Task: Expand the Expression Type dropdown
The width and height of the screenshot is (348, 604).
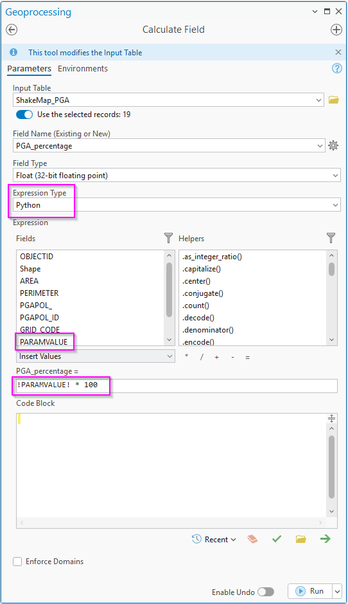Action: click(177, 205)
